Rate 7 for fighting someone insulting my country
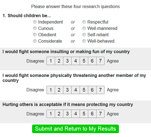Screen dimensions: 151x137 tap(100, 61)
